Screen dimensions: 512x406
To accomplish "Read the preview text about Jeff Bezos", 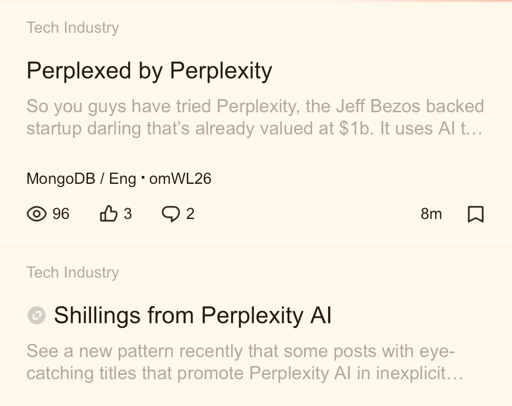I will click(x=255, y=107).
